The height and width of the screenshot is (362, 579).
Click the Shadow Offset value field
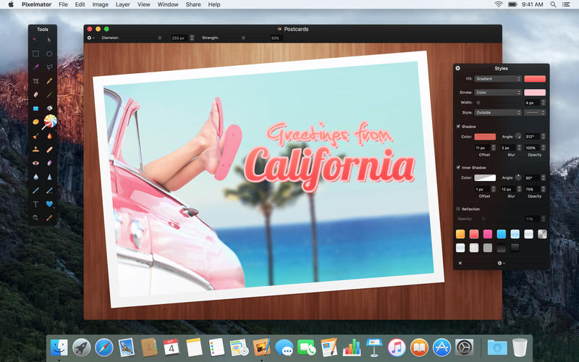(x=480, y=148)
